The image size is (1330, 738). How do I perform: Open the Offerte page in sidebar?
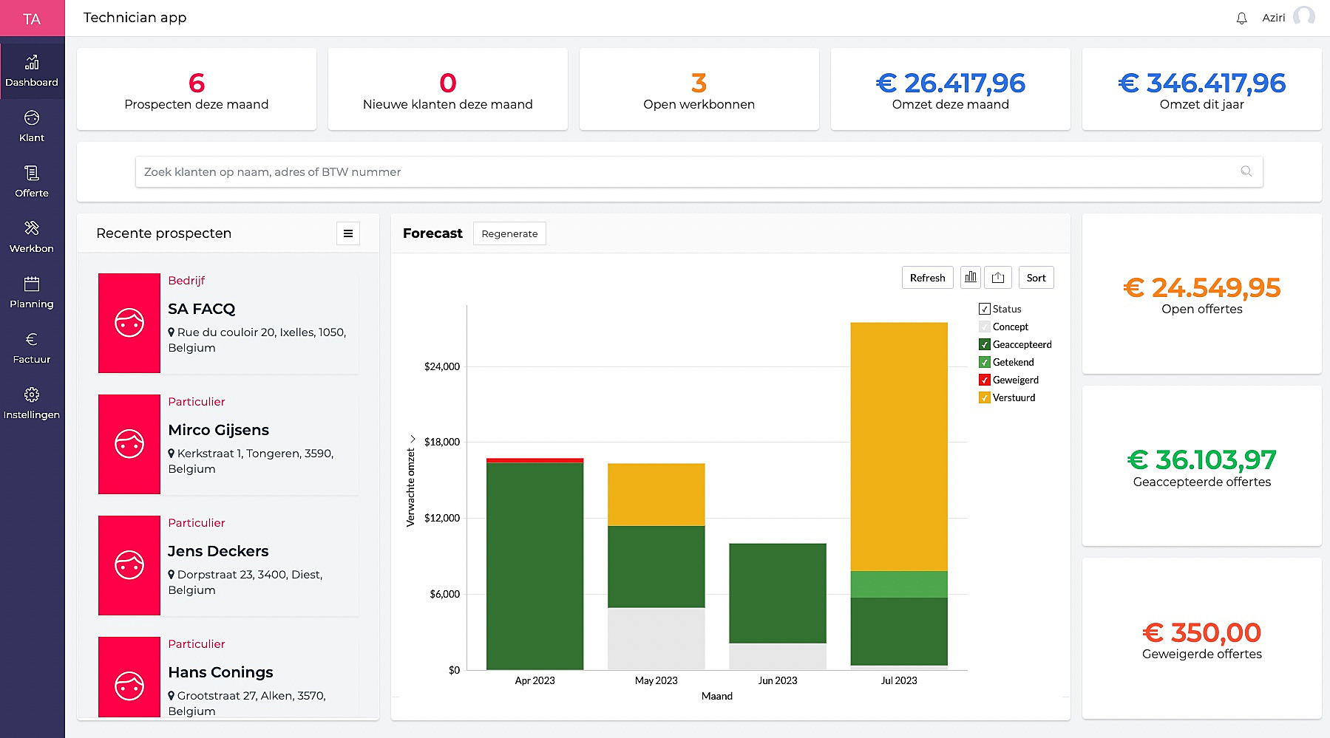[32, 182]
